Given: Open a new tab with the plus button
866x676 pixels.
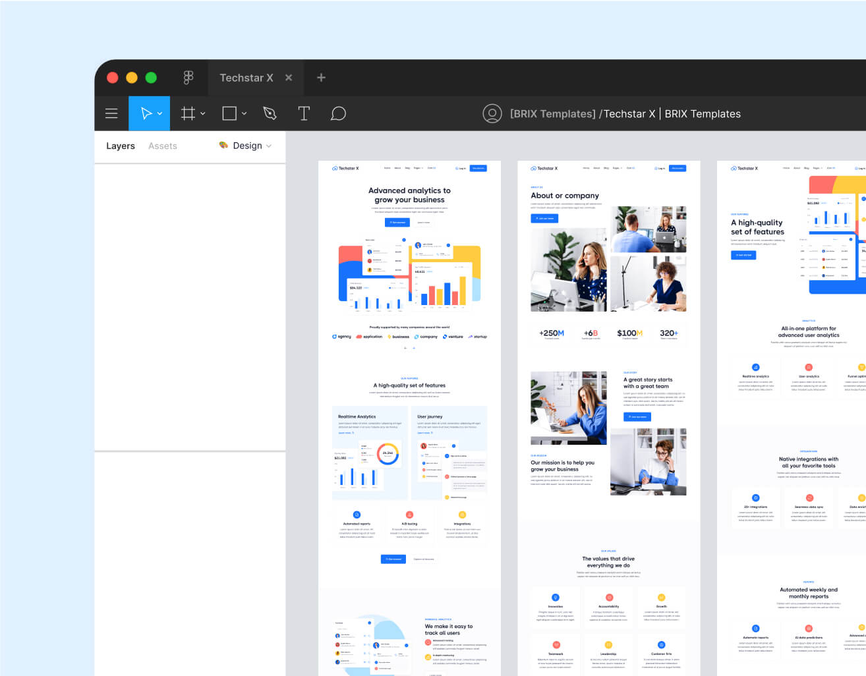Looking at the screenshot, I should click(320, 77).
